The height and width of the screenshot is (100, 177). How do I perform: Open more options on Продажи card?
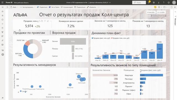tap(51, 21)
